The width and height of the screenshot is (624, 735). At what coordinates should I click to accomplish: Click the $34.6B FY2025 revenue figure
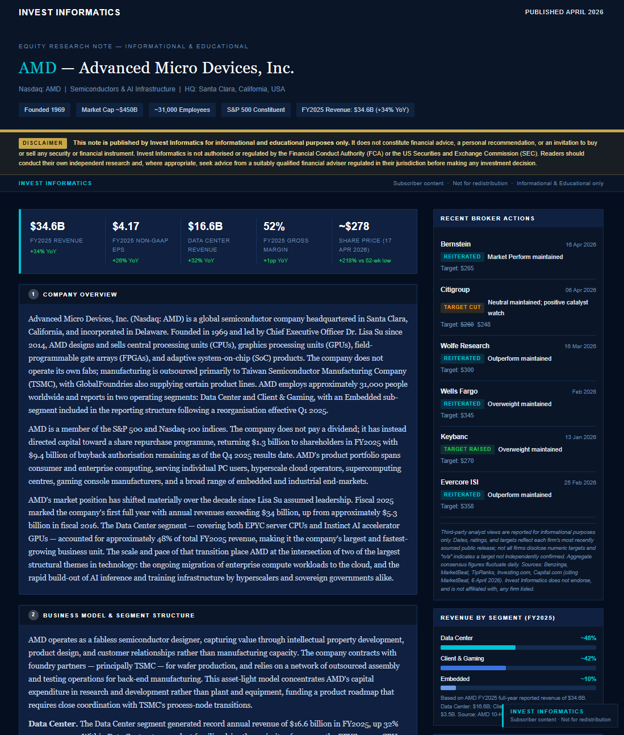coord(47,226)
